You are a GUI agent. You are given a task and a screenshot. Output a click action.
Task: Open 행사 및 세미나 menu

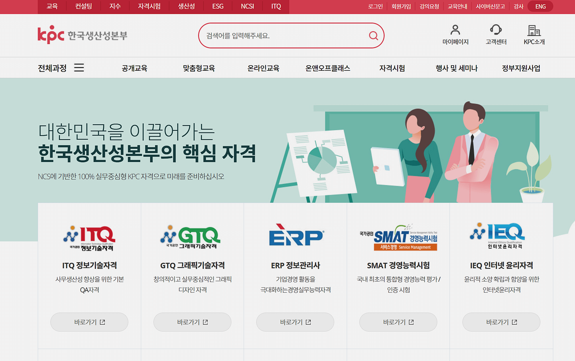point(456,68)
